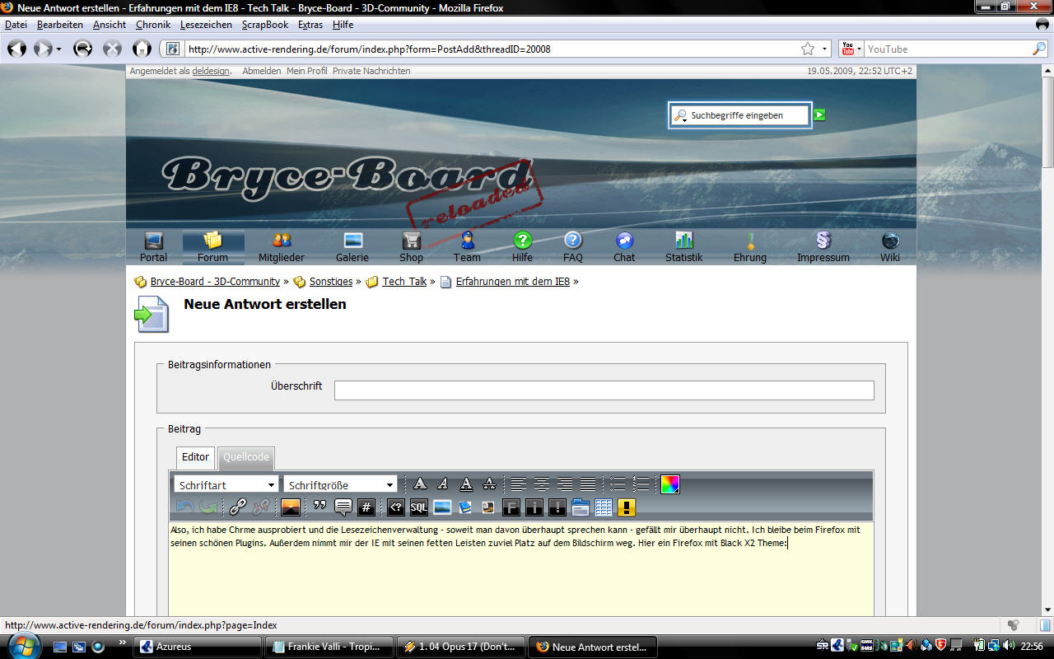
Task: Apply strikethrough formatting in editor
Action: coord(489,484)
